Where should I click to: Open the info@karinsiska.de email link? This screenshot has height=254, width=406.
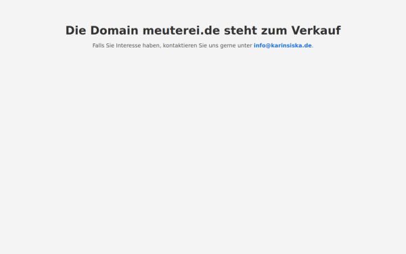pyautogui.click(x=282, y=45)
